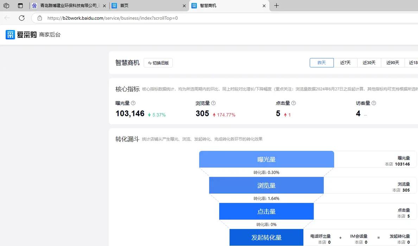Click the 电话呼出量 label
418x246 pixels.
pyautogui.click(x=321, y=236)
